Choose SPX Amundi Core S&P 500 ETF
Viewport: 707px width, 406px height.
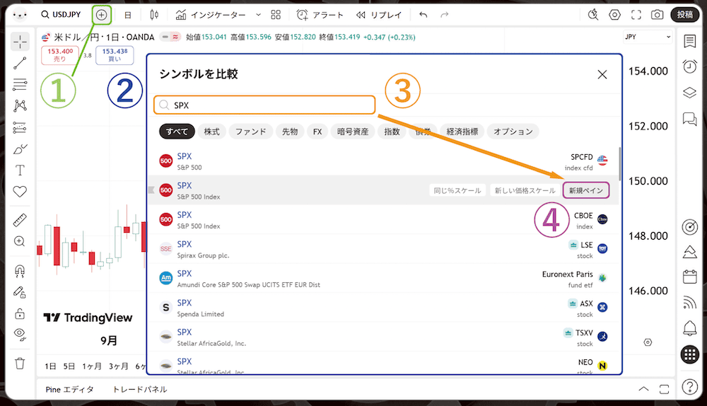coord(383,279)
